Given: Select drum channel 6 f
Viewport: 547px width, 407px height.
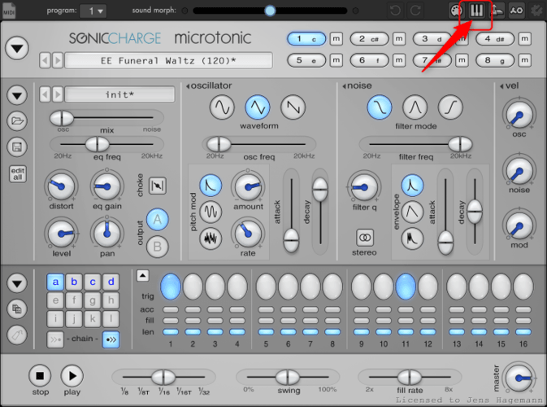Looking at the screenshot, I should [x=369, y=60].
